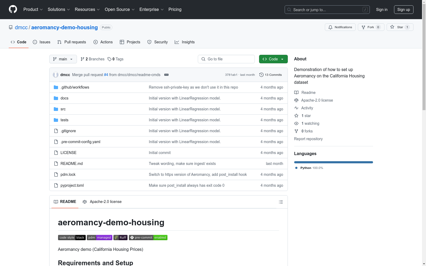Click the code style black badge
This screenshot has width=426, height=266.
coord(72,238)
